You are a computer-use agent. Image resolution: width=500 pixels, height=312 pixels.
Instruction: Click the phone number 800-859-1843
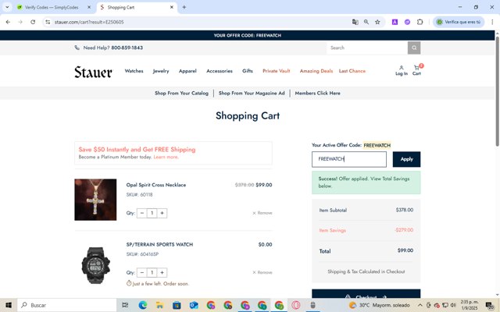(x=127, y=48)
